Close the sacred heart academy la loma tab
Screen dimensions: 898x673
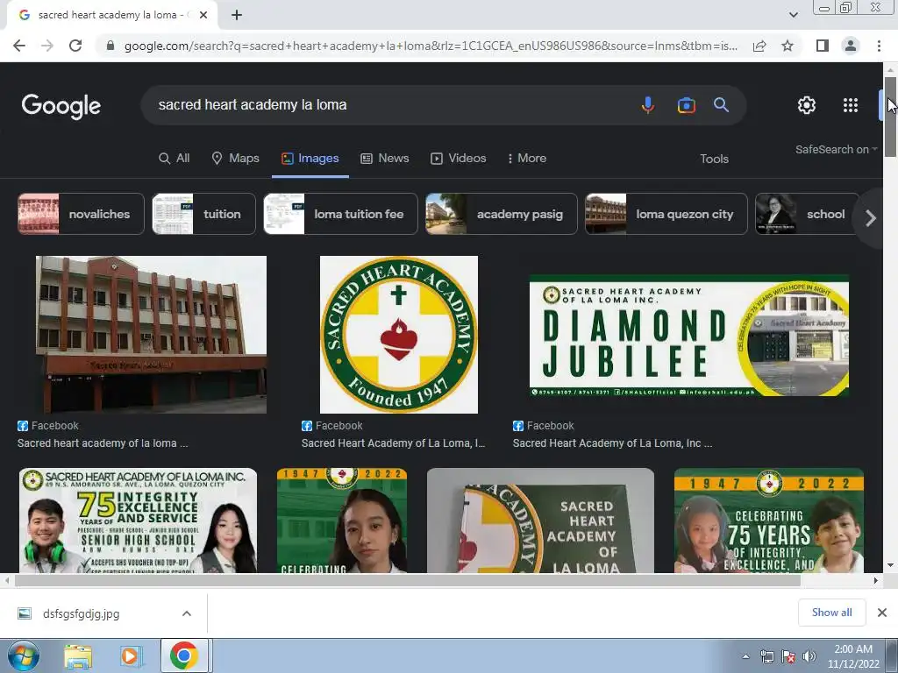pos(203,15)
